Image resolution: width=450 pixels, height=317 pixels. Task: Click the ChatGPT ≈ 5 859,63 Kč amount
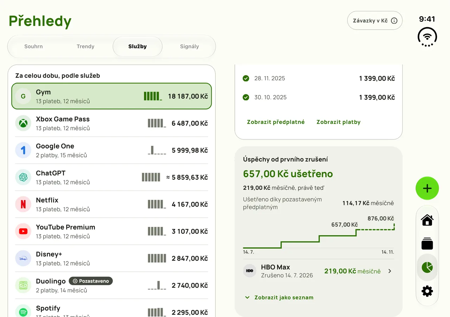point(187,177)
